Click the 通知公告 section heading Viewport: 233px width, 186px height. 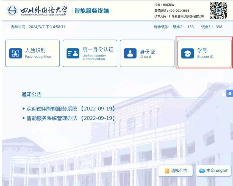tap(32, 95)
